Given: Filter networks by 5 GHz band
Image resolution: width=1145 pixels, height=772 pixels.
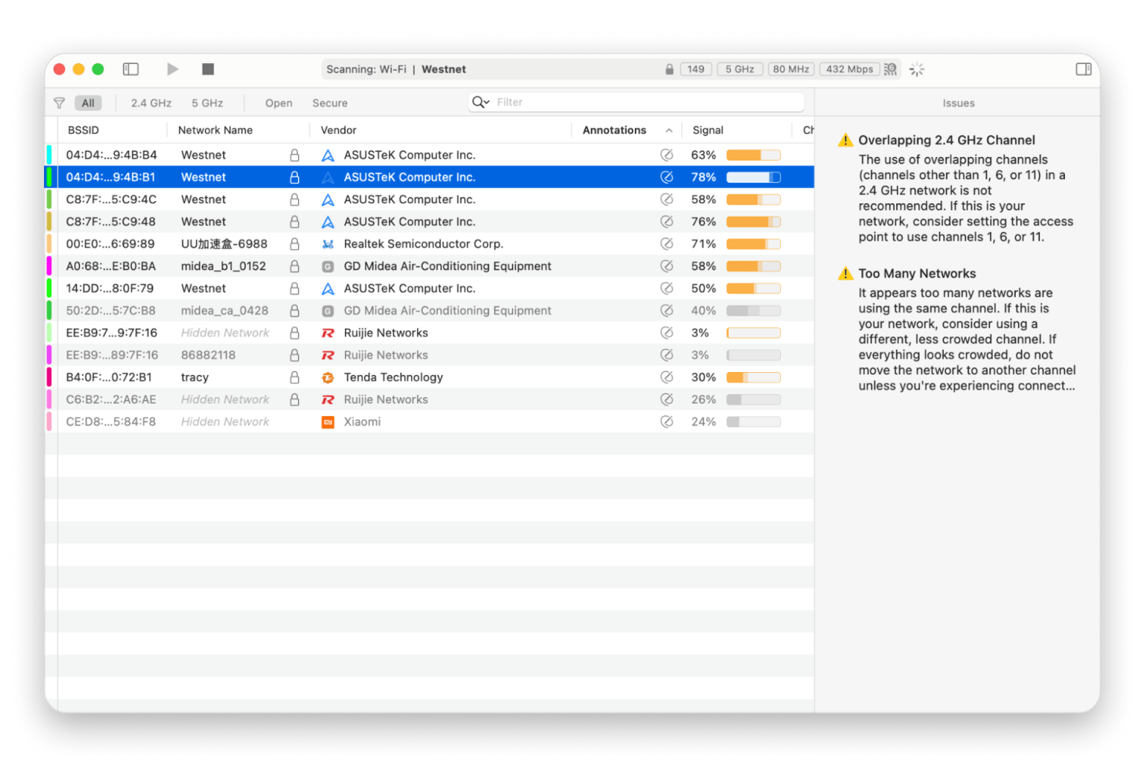Looking at the screenshot, I should point(207,103).
